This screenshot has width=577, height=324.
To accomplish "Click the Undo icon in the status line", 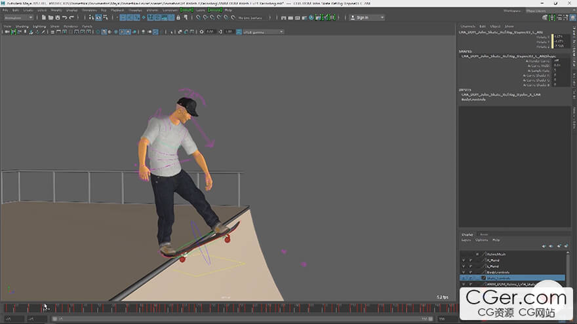I will click(64, 18).
